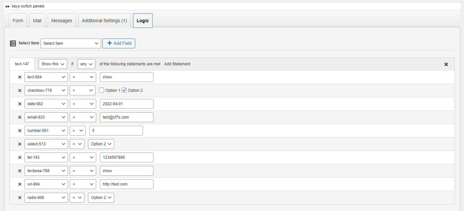Open the Select Item dropdown

(x=71, y=43)
